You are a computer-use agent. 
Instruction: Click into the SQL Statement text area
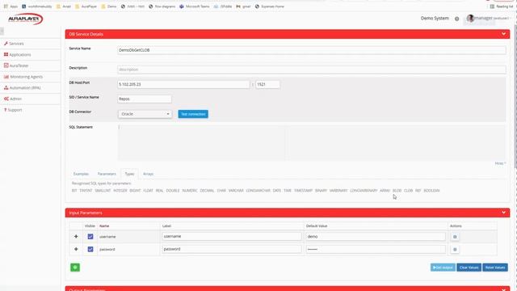pos(312,143)
